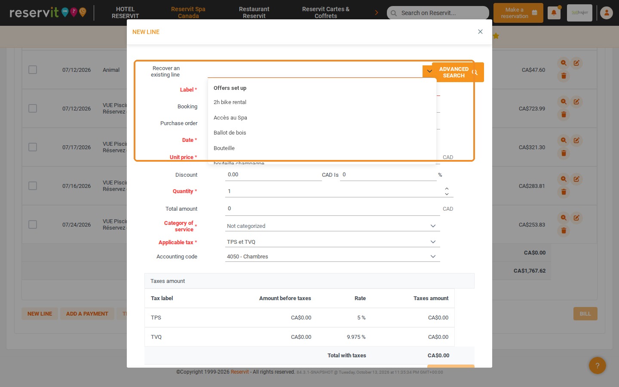The width and height of the screenshot is (619, 387).
Task: View details of the CA$321.30 line
Action: (x=564, y=141)
